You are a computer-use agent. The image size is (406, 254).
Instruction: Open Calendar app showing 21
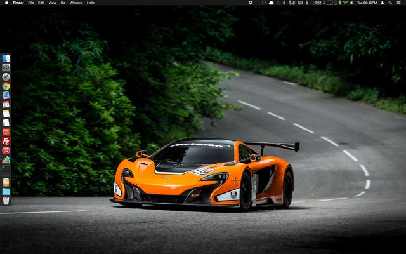point(6,104)
